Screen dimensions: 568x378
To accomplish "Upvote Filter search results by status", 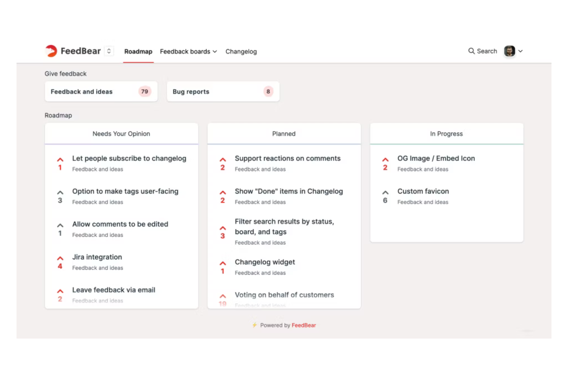I will (x=223, y=228).
